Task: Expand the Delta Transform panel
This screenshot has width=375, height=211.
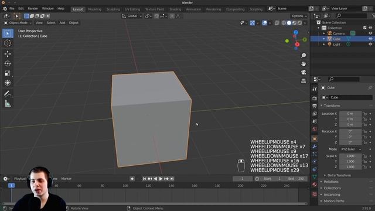Action: tap(339, 175)
